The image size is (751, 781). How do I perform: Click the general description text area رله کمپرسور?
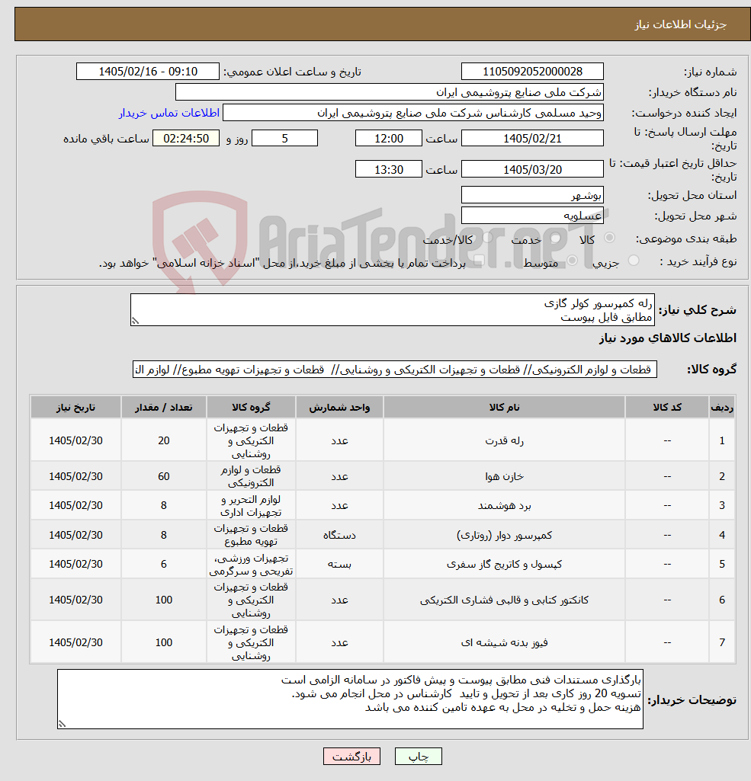tap(392, 310)
